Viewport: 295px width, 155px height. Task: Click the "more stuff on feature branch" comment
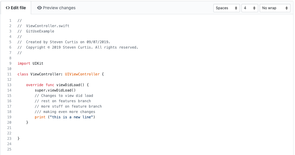(x=68, y=106)
